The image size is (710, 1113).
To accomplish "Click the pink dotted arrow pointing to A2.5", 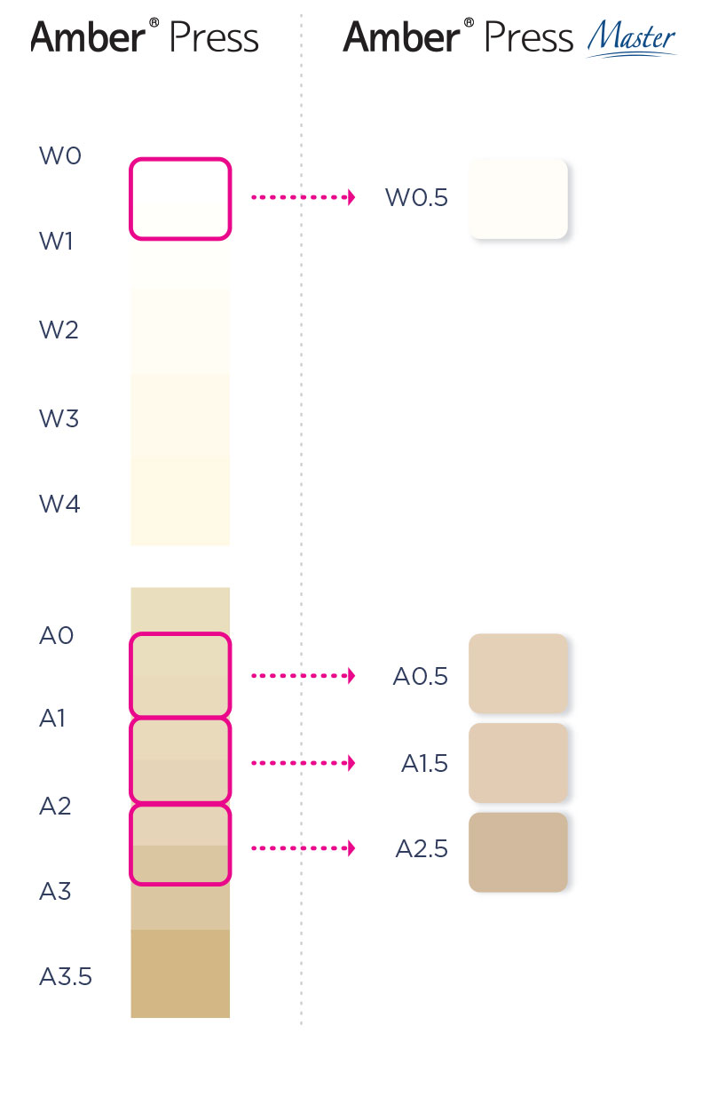I will [x=303, y=848].
